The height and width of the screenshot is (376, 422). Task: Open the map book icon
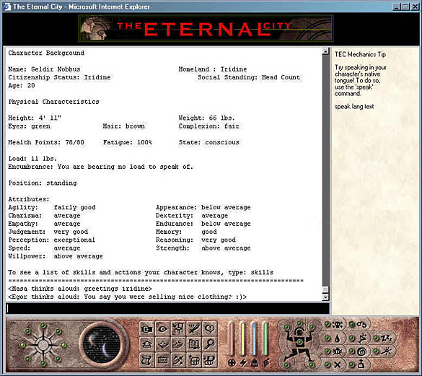(x=194, y=344)
